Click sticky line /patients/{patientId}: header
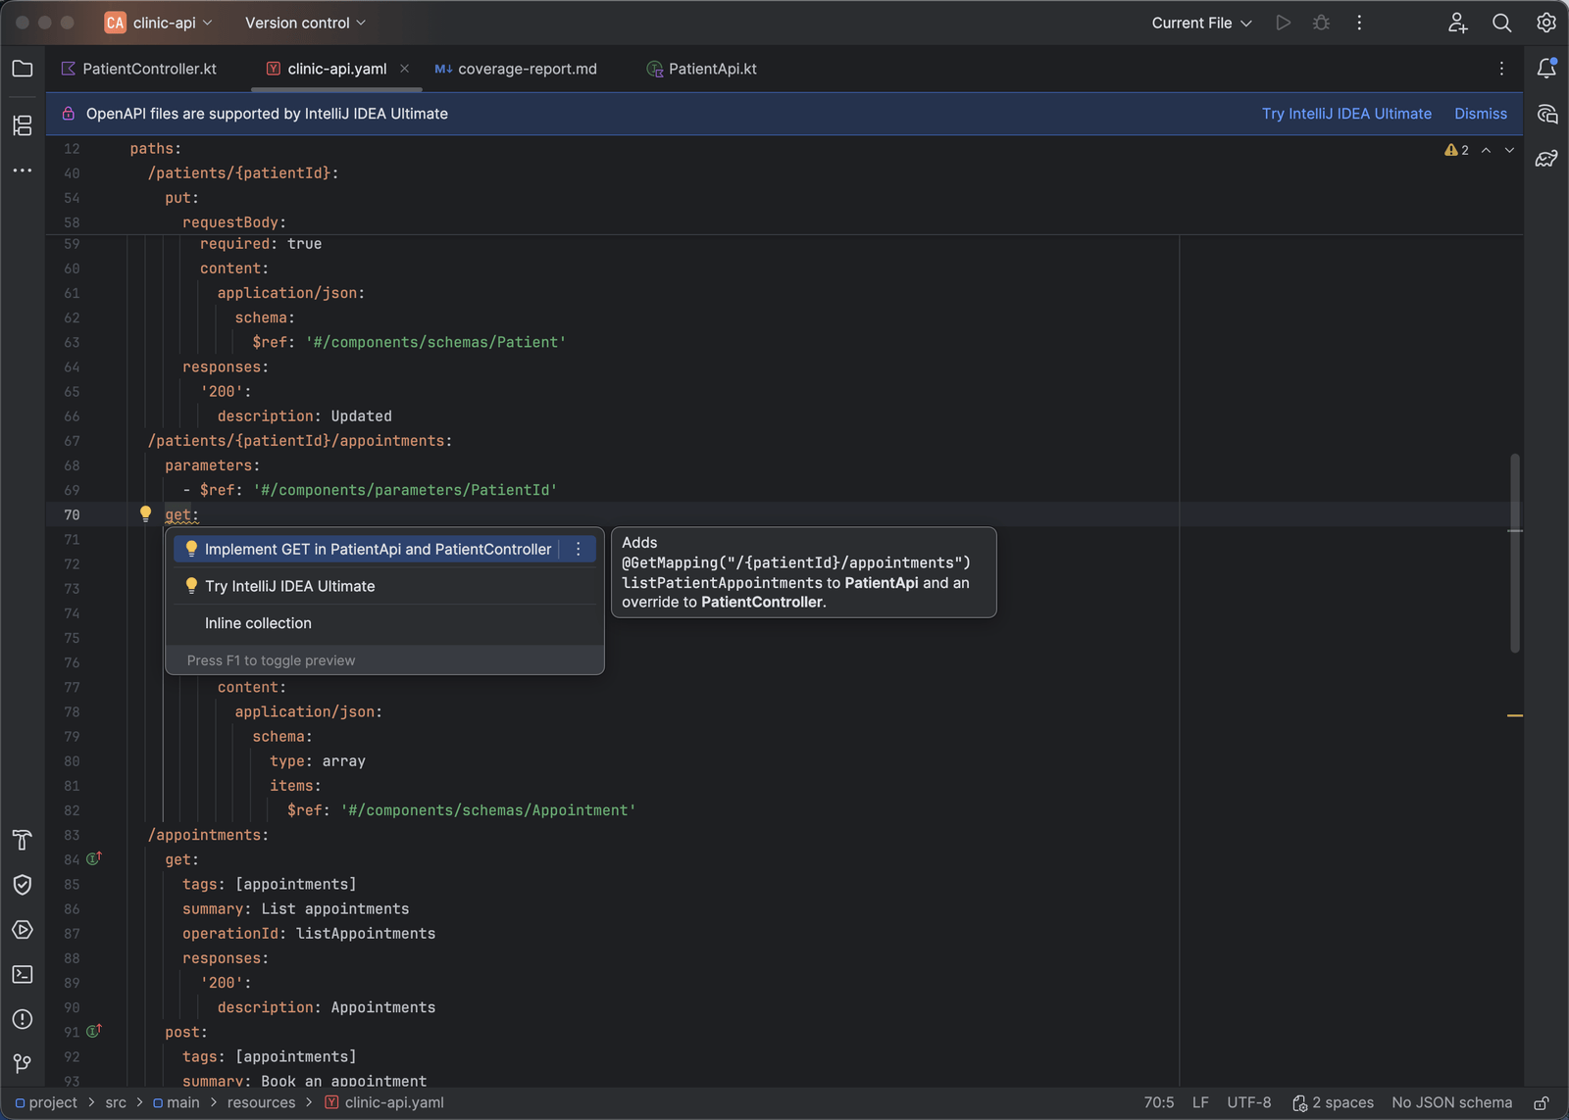Image resolution: width=1569 pixels, height=1120 pixels. point(243,172)
